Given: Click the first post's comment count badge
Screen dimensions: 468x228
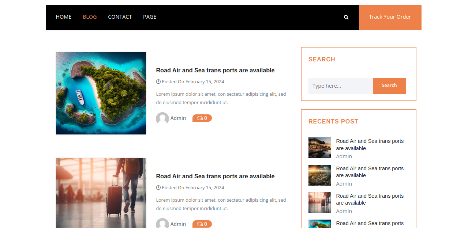Looking at the screenshot, I should 202,118.
